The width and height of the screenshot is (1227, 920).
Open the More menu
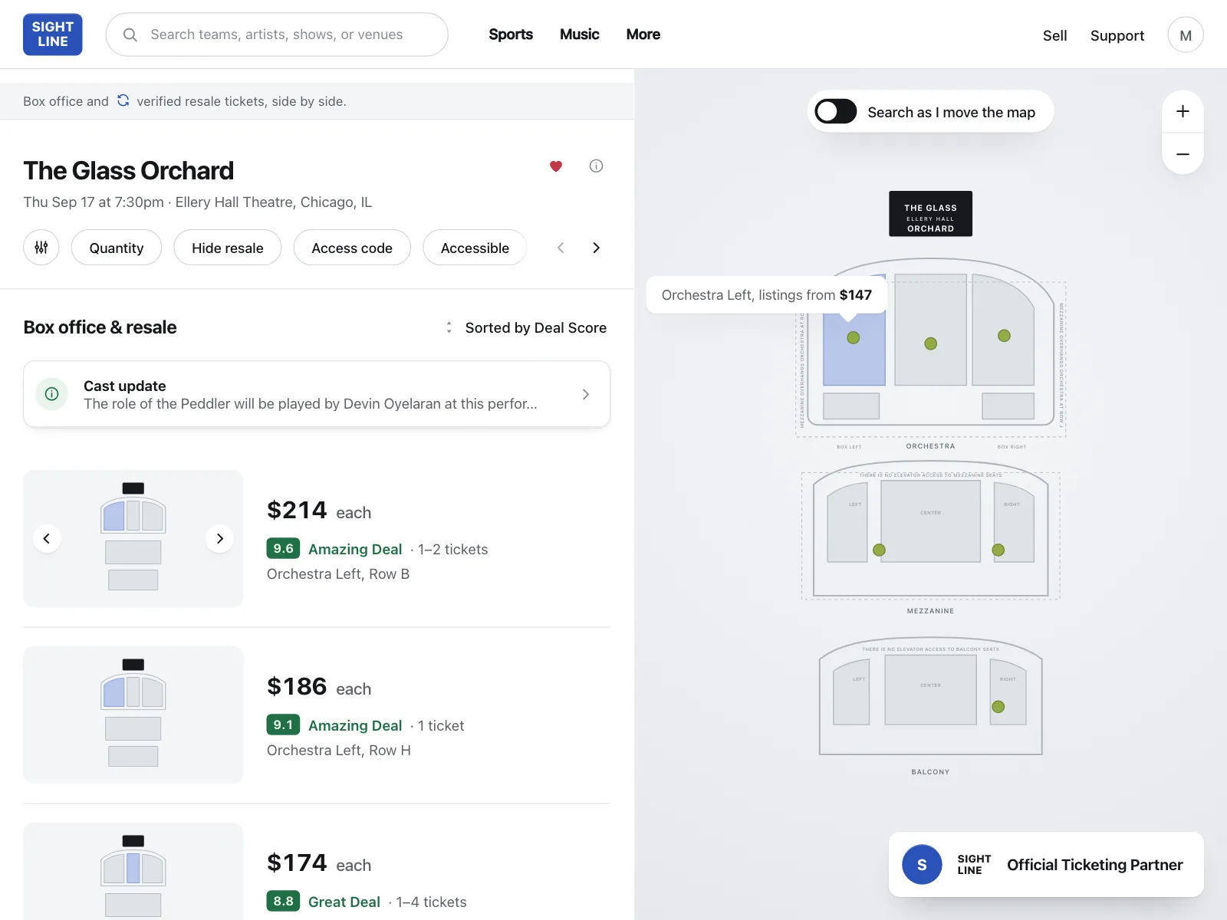(643, 34)
